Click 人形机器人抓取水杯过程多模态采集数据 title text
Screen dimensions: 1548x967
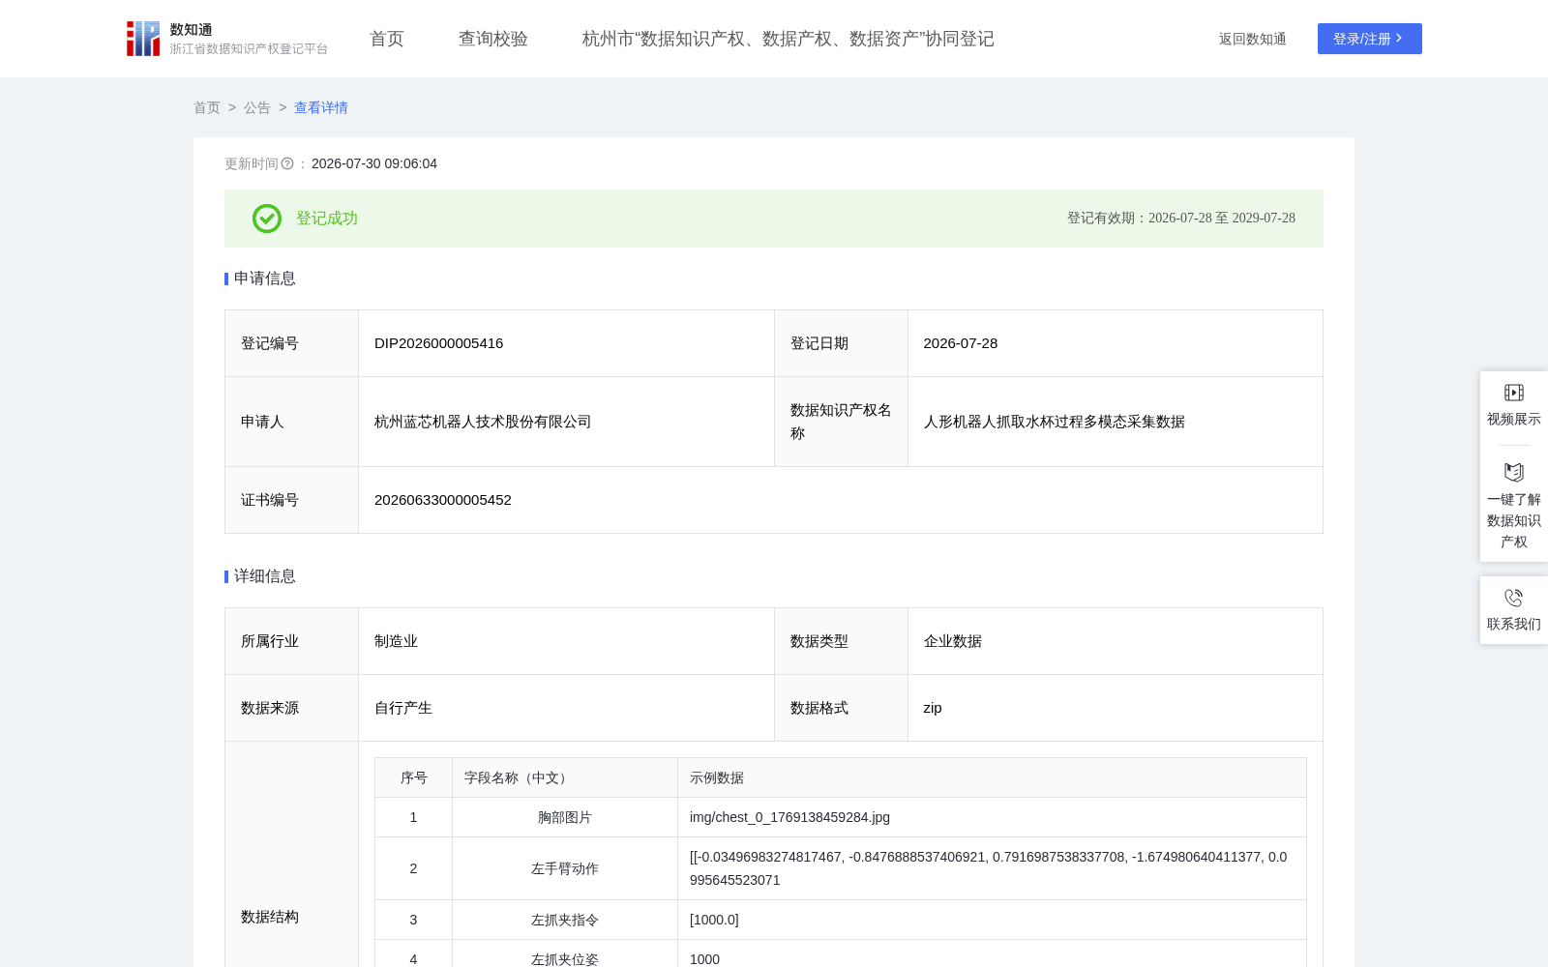coord(1055,422)
